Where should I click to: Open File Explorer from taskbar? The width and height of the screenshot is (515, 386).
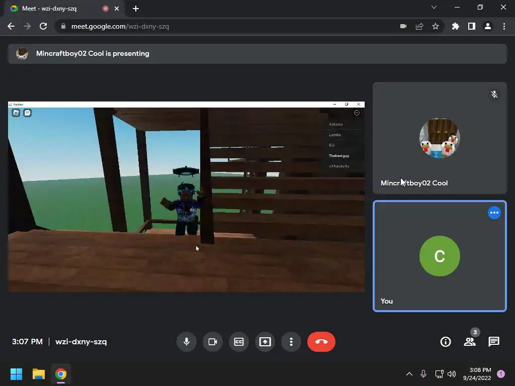pos(38,374)
